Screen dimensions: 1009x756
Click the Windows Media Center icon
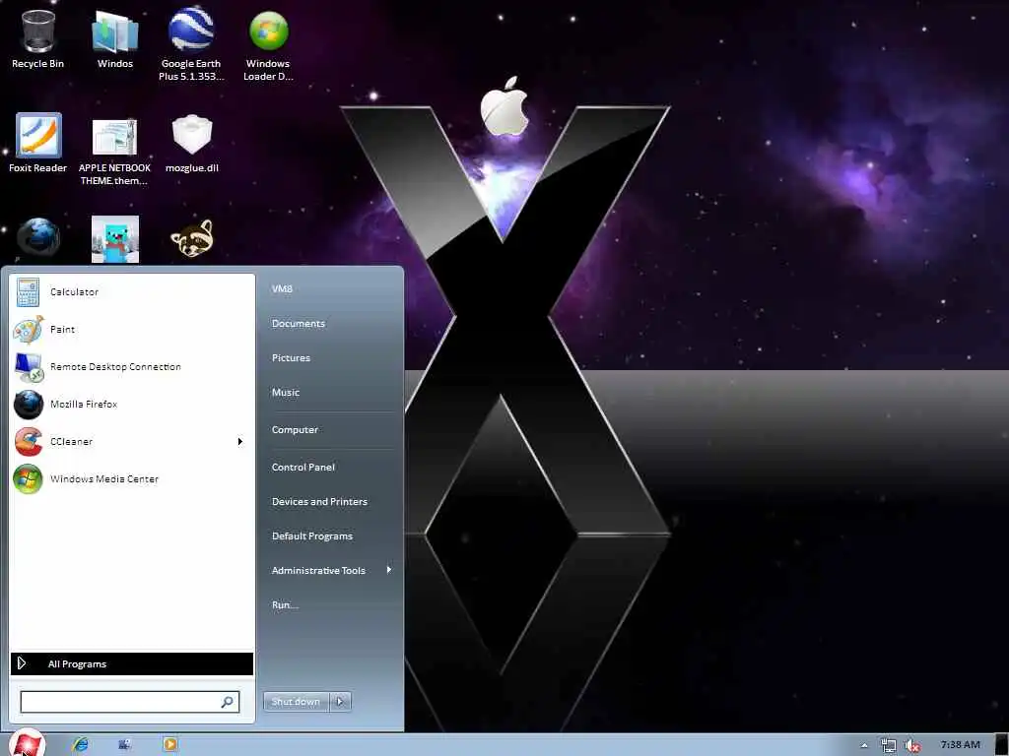tap(28, 479)
